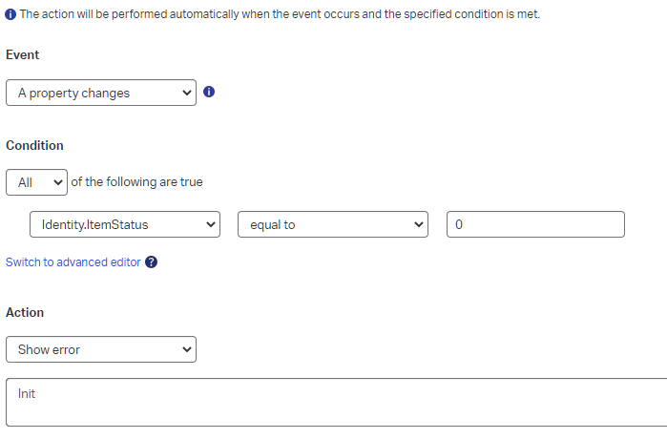Open the 'Show error' action dropdown

pyautogui.click(x=100, y=349)
